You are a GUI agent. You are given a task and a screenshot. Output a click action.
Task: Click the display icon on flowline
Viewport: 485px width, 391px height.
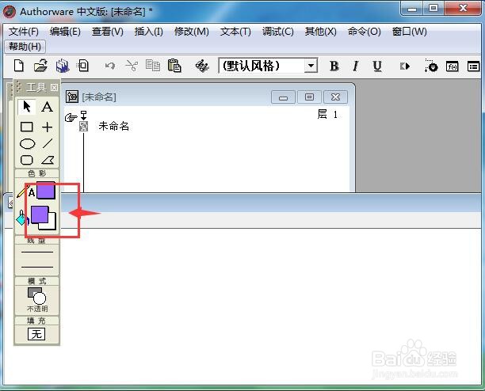(x=83, y=126)
